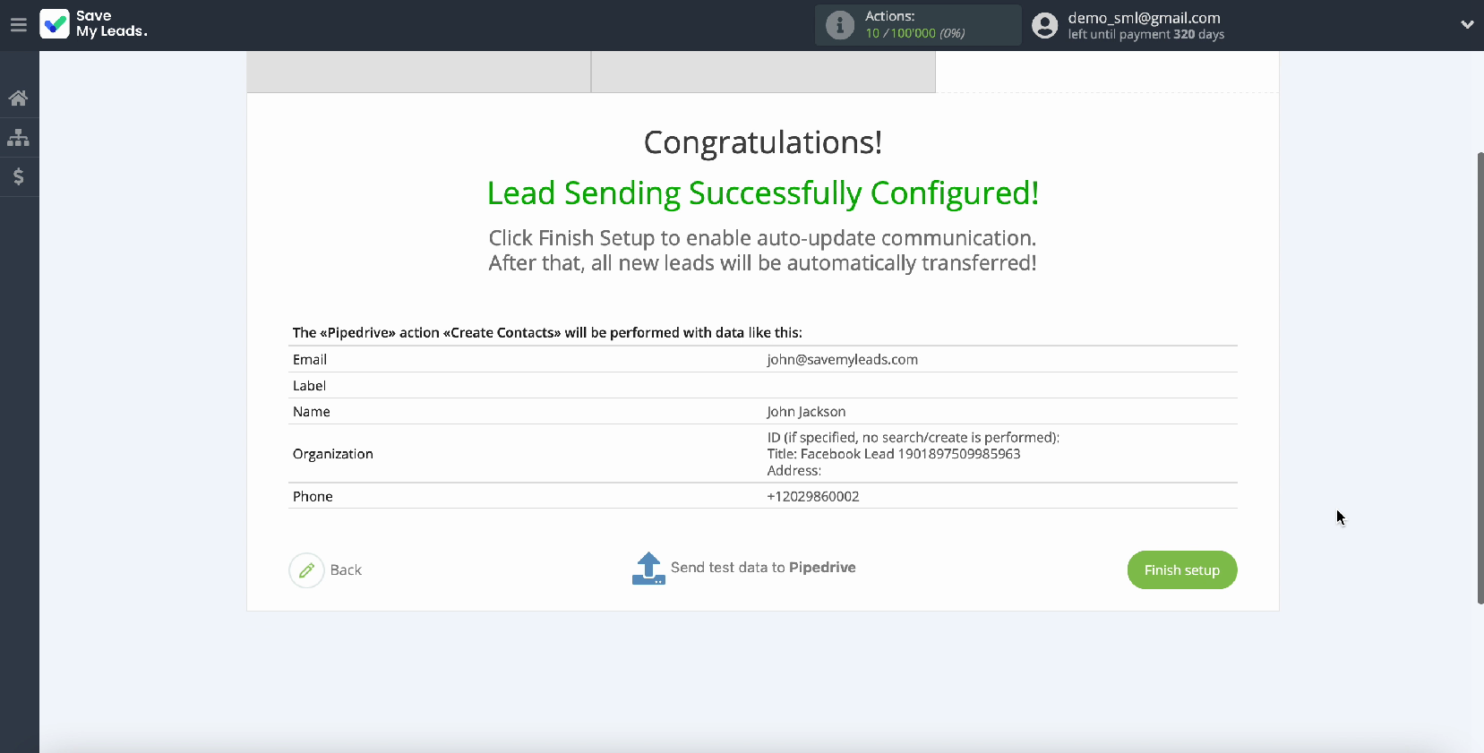
Task: Click the vertical page scrollbar
Action: [1480, 376]
